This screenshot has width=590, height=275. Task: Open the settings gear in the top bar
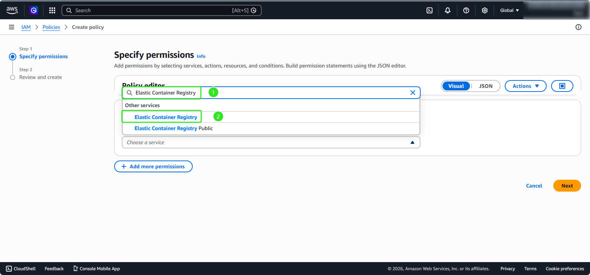(485, 10)
